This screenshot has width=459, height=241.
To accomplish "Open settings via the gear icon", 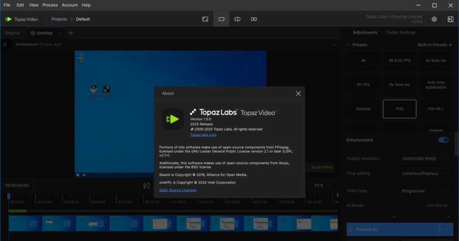I will pyautogui.click(x=434, y=19).
